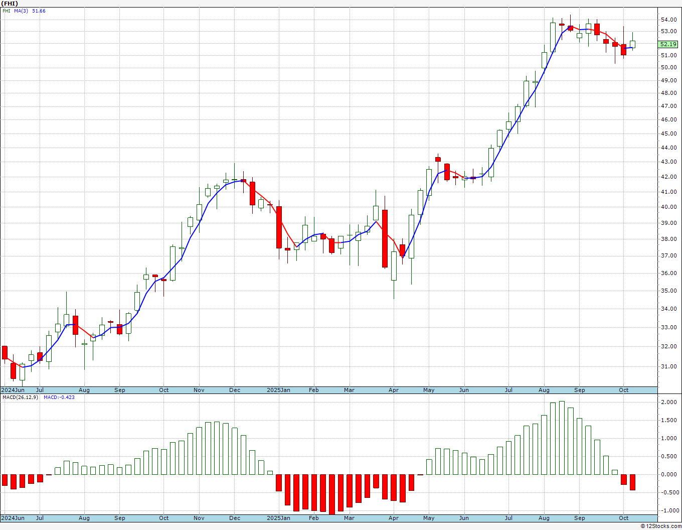Click Dec on the MACD panel date axis
The width and height of the screenshot is (682, 530).
(235, 518)
